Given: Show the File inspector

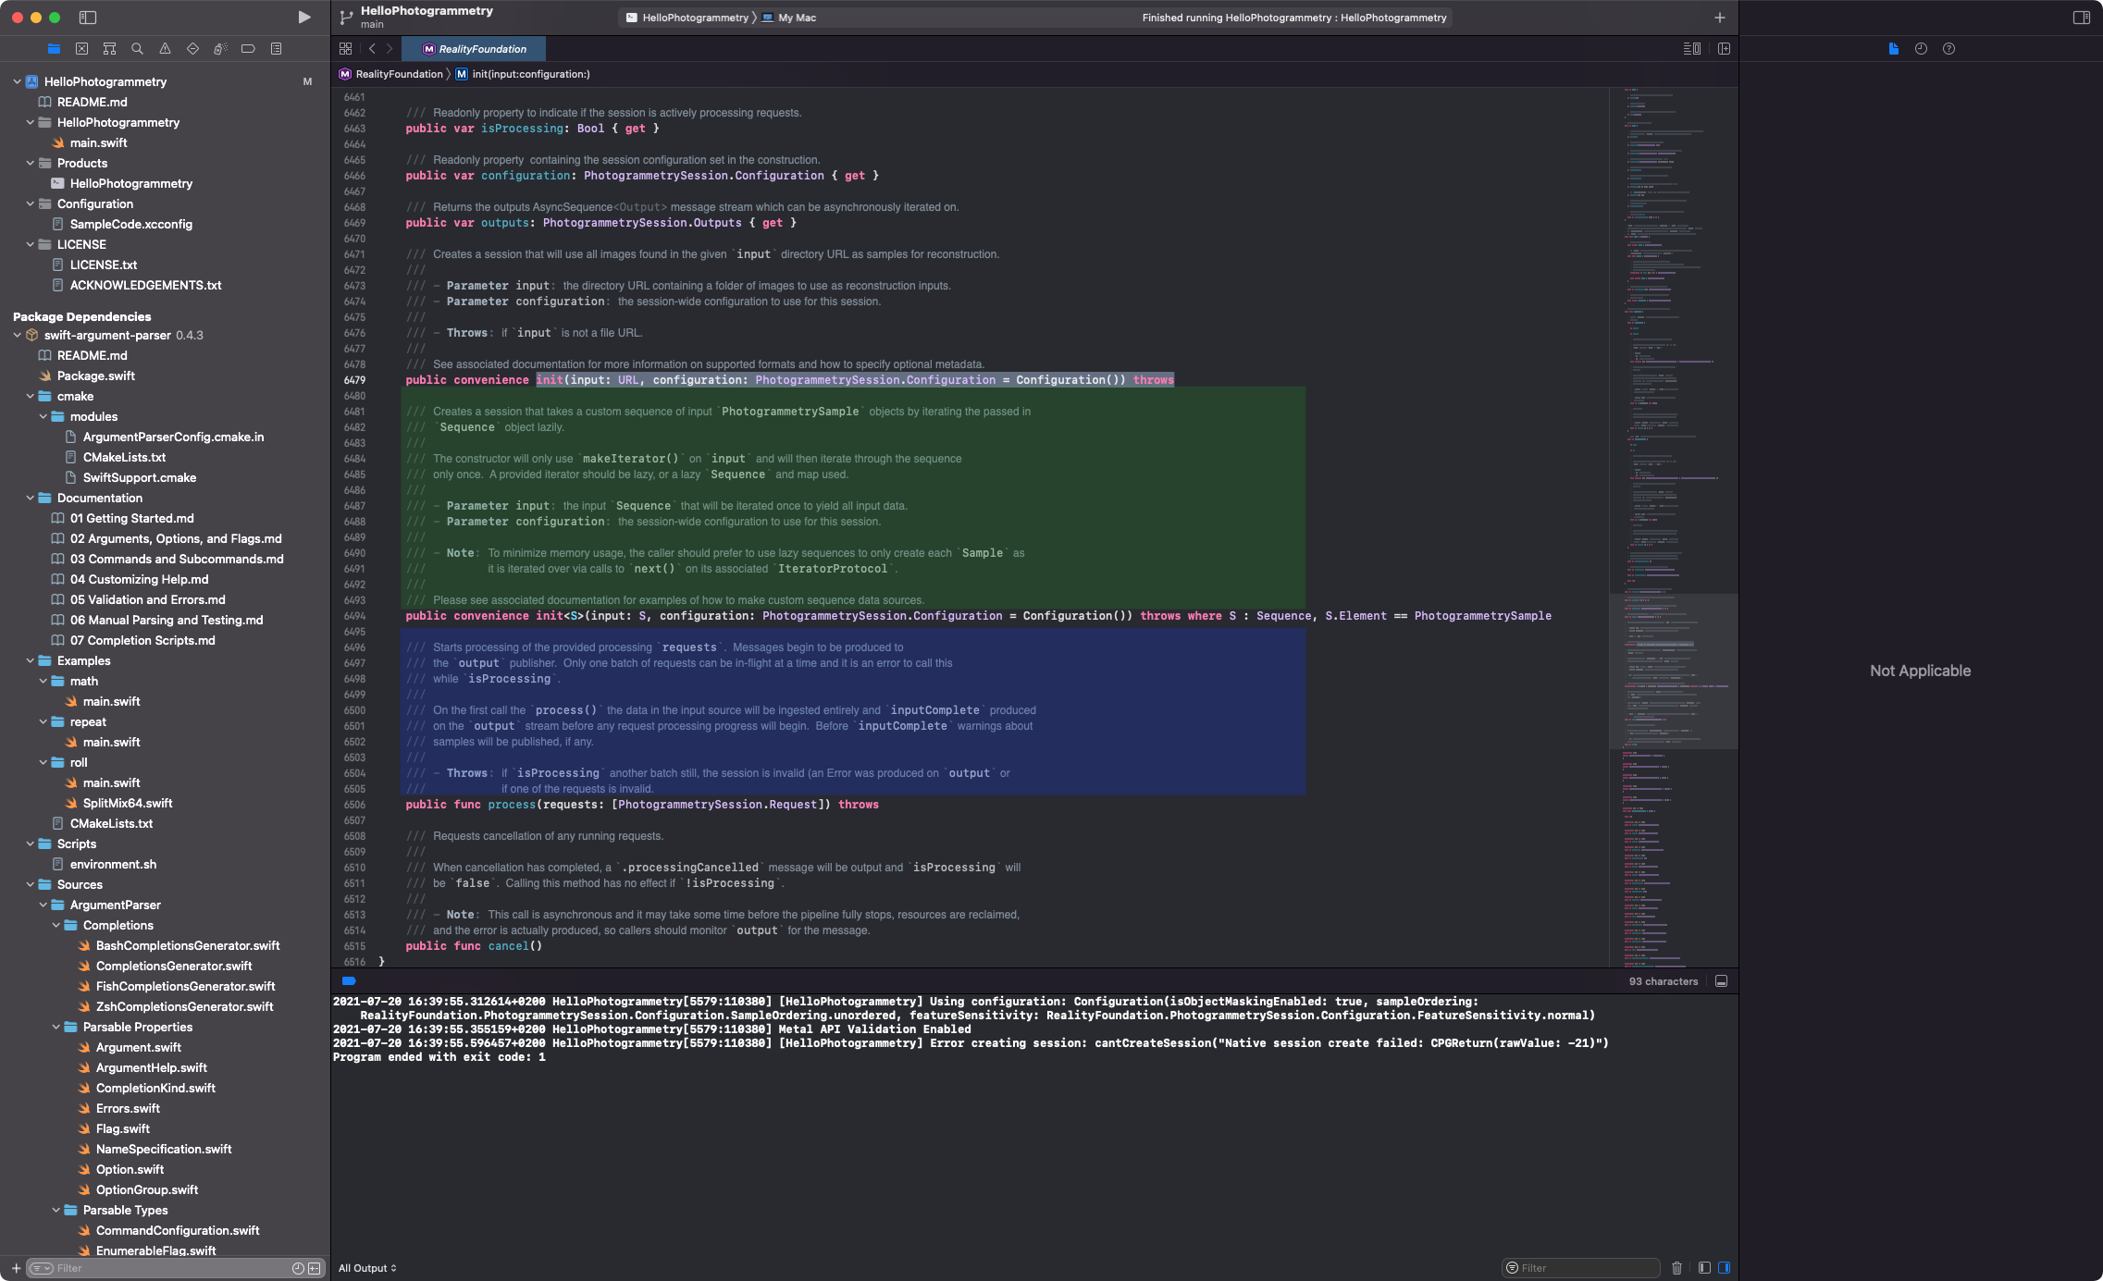Looking at the screenshot, I should click(x=1893, y=48).
